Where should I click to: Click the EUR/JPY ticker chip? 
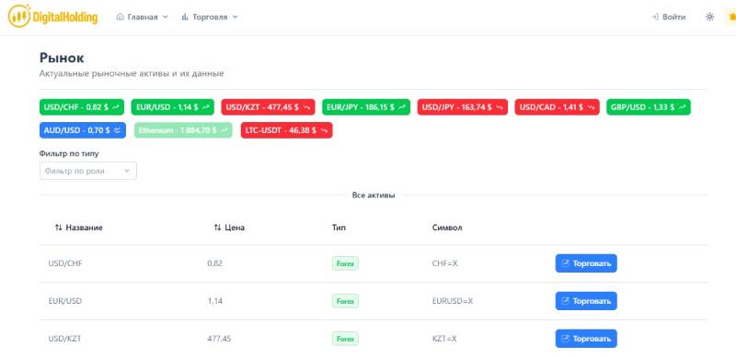coord(366,106)
